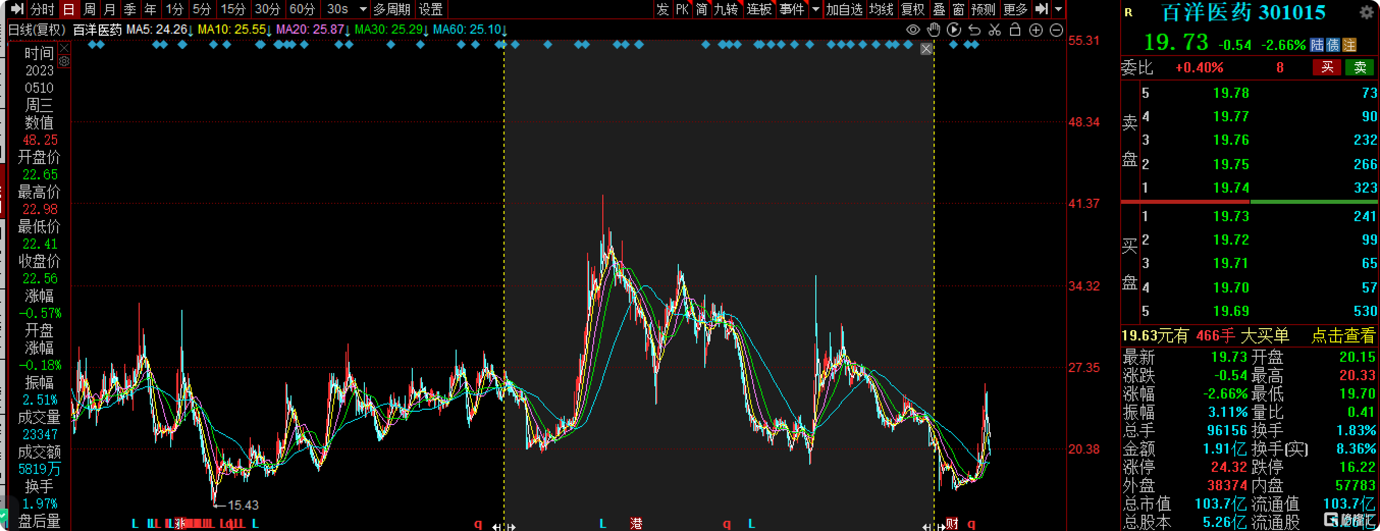Open the 更多 more menu
The width and height of the screenshot is (1380, 531).
click(x=1015, y=9)
